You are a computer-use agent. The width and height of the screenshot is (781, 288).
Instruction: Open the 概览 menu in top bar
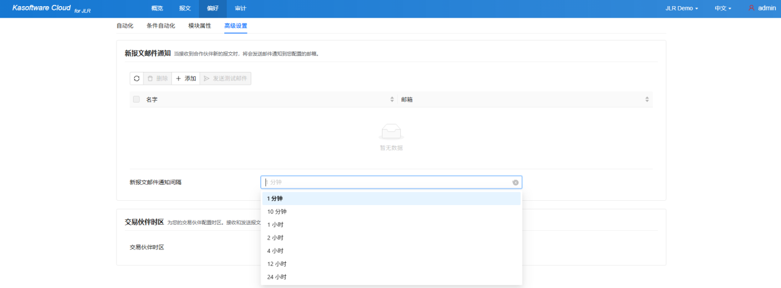157,9
